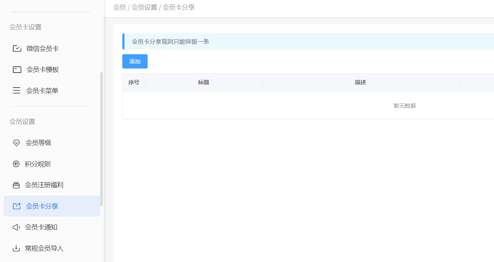Click the speaker icon for 会员卡通知

(16, 227)
